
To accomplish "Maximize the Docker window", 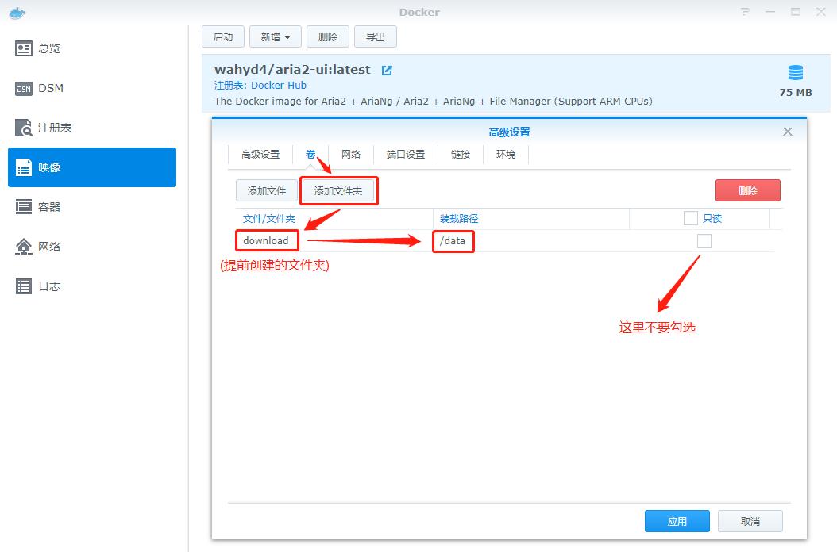I will (796, 12).
